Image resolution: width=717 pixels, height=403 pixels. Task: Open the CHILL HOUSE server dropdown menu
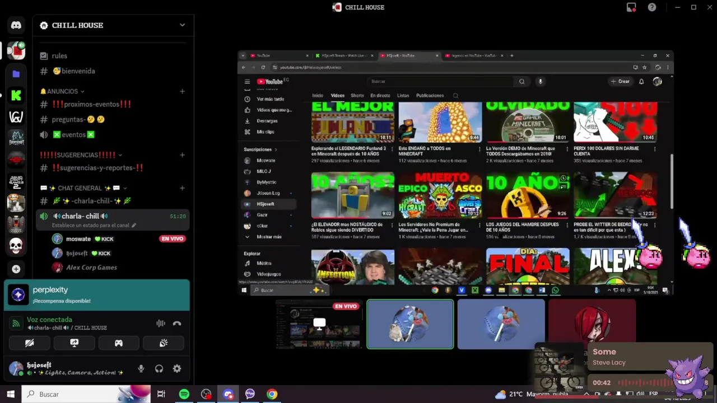[182, 25]
